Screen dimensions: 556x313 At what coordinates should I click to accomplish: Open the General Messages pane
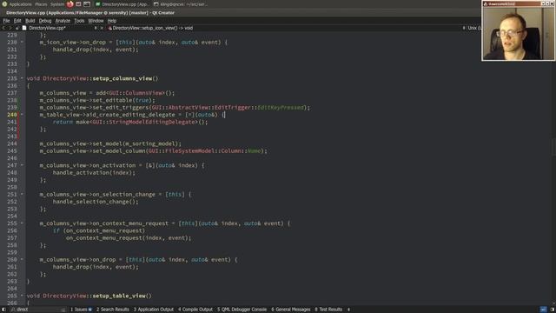click(x=291, y=310)
